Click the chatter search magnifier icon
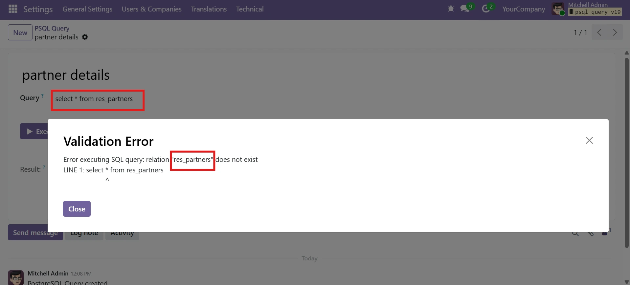 (x=575, y=233)
